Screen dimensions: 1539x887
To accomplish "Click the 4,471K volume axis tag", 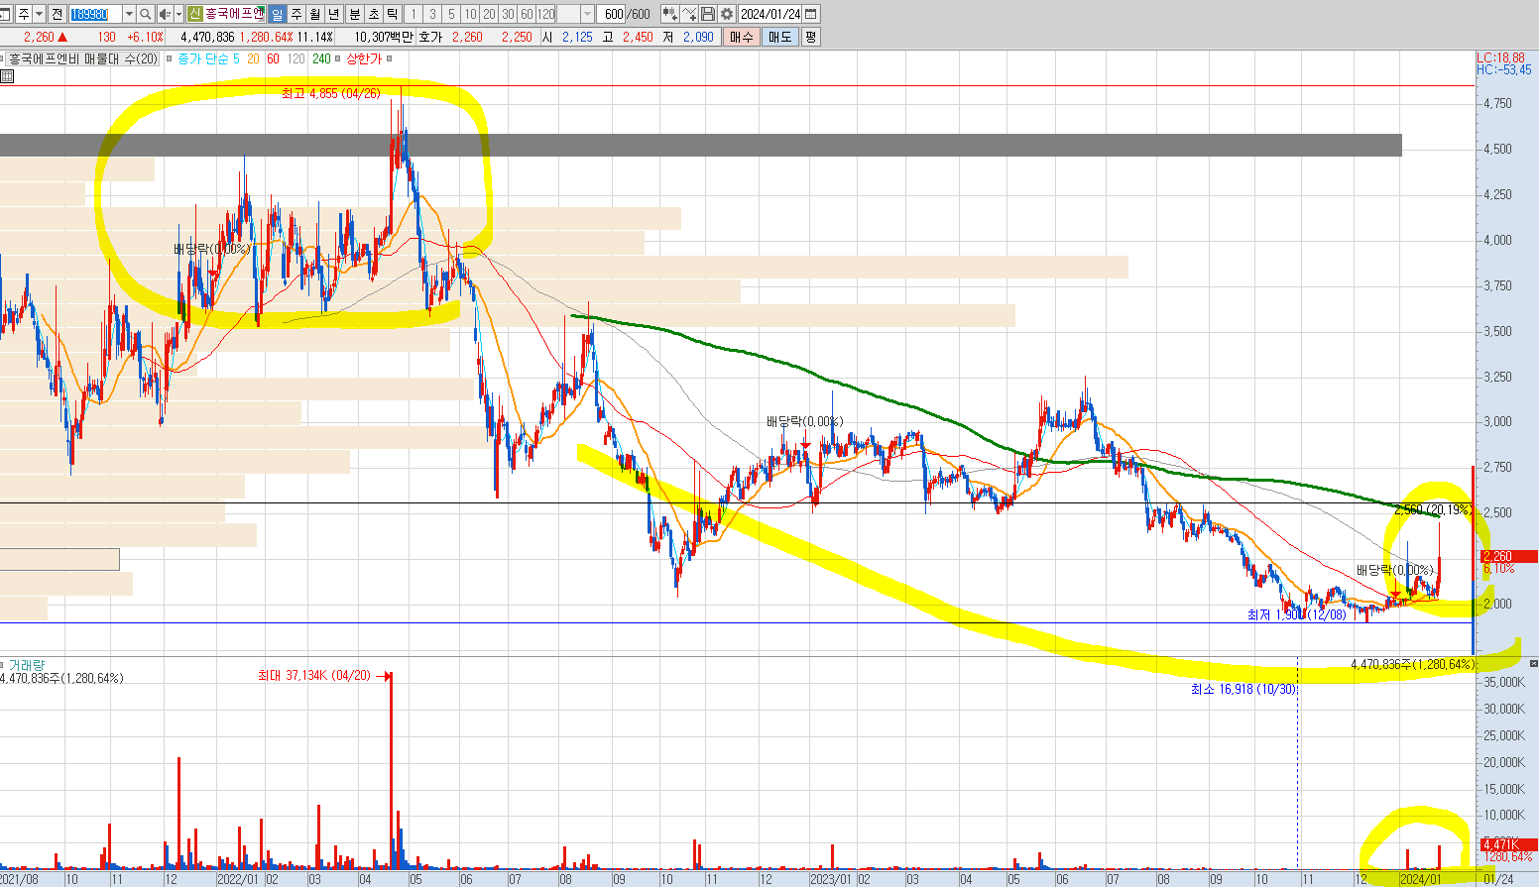I will [1508, 844].
